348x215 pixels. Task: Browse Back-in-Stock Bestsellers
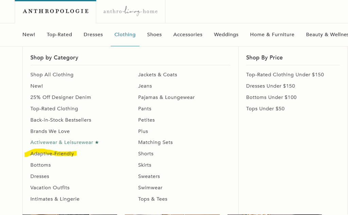click(60, 120)
